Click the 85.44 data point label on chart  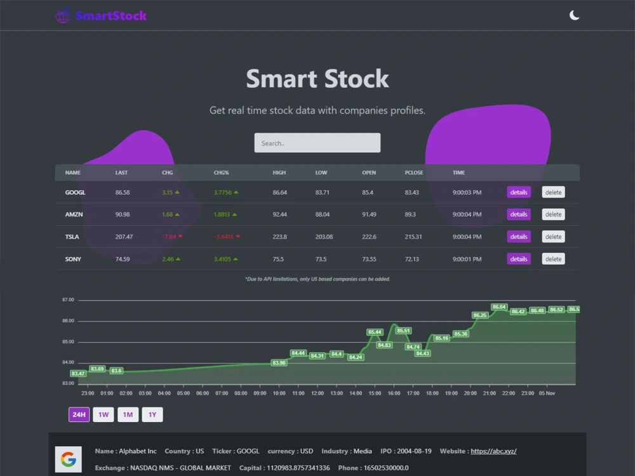(x=375, y=332)
